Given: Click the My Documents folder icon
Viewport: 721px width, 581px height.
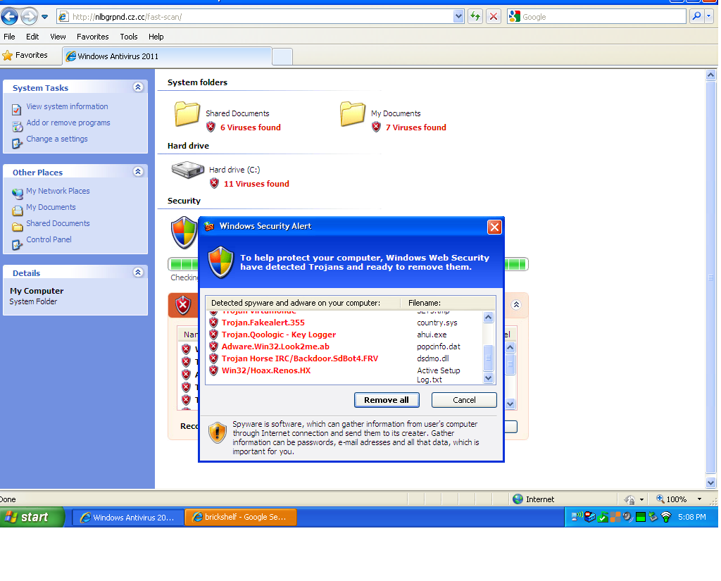Looking at the screenshot, I should (x=352, y=113).
